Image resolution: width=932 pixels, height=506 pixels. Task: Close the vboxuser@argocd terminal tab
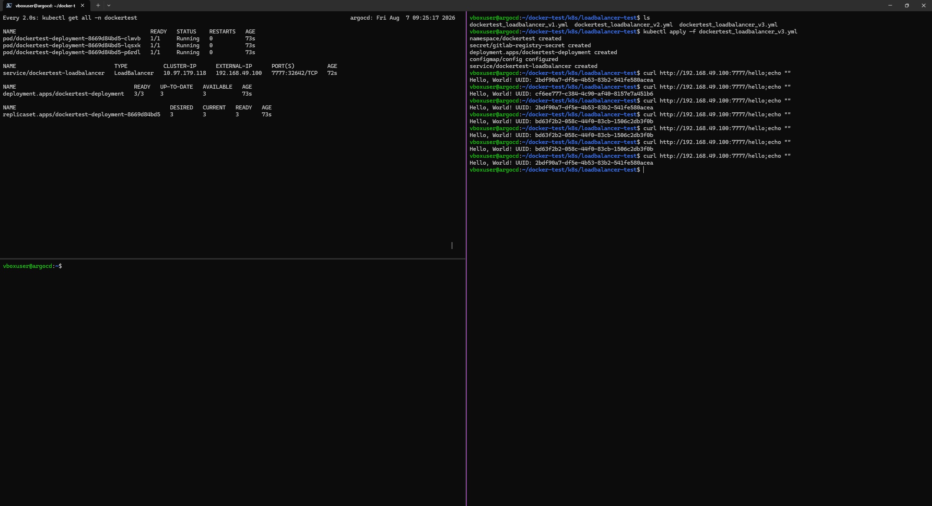[x=83, y=5]
